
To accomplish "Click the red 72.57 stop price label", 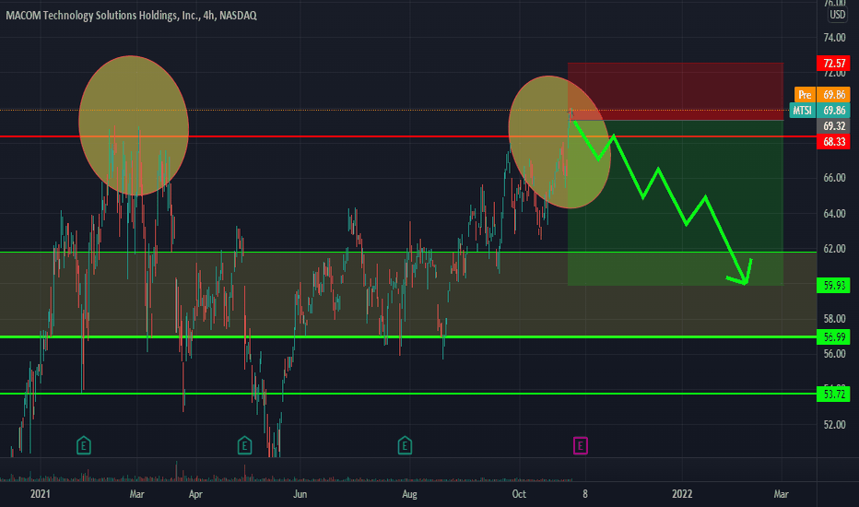I will click(833, 63).
